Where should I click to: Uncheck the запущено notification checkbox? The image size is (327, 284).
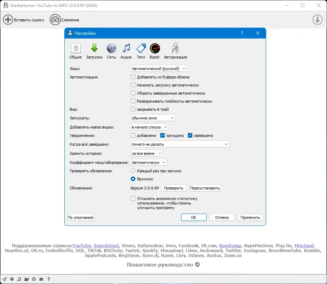tap(163, 135)
